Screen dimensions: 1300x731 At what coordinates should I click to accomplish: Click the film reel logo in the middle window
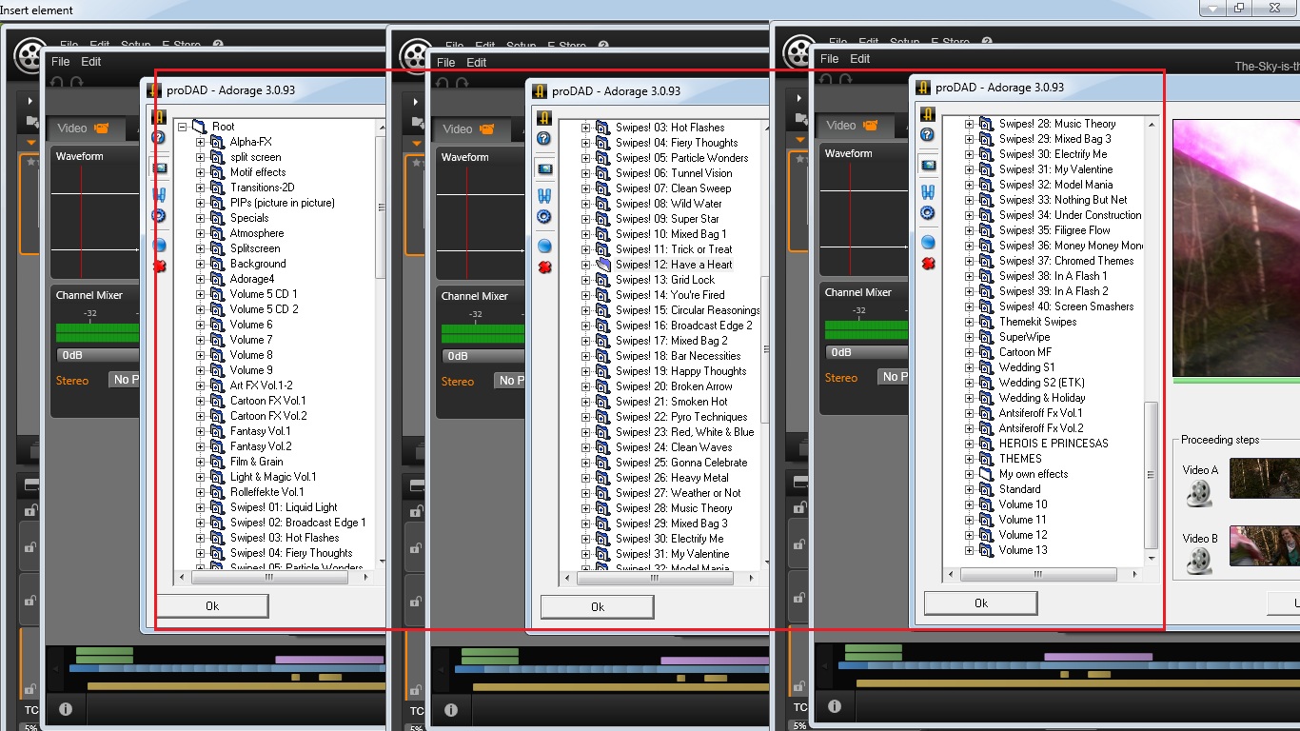point(417,57)
